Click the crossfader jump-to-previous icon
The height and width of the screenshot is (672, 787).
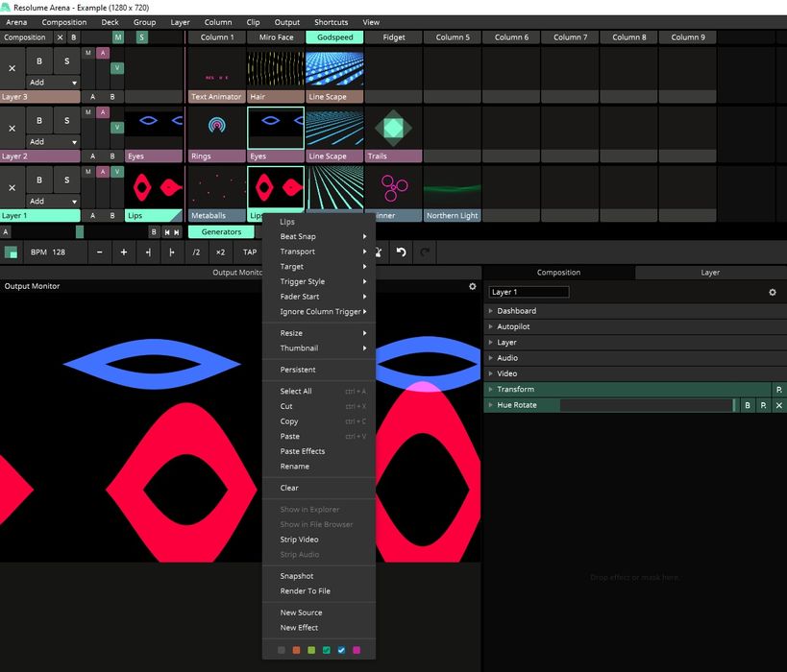coord(166,231)
